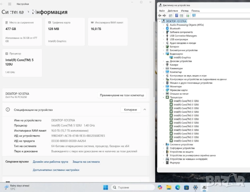
Task: Click the Клавиатури keyboard icon
Action: 167,68
